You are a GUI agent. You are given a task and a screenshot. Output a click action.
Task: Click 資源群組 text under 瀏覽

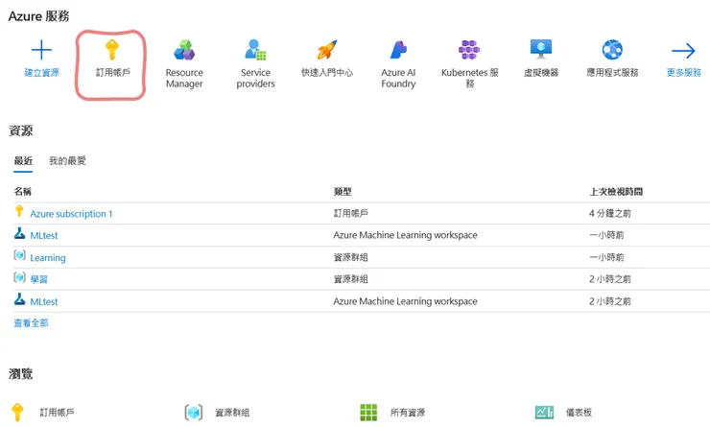pos(232,413)
